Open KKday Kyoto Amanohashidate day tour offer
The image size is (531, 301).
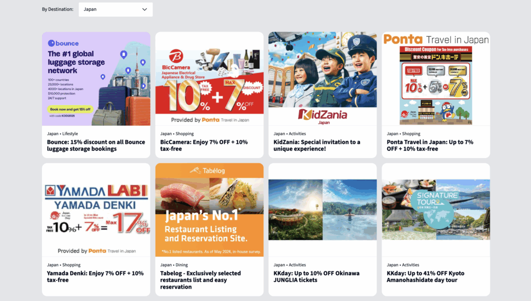(426, 277)
